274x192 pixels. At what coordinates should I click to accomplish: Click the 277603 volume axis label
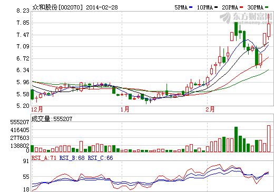point(19,138)
